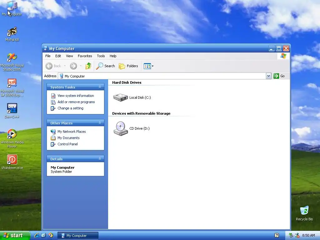Select the My Computer desktop icon
This screenshot has height=240, width=320.
point(12,8)
